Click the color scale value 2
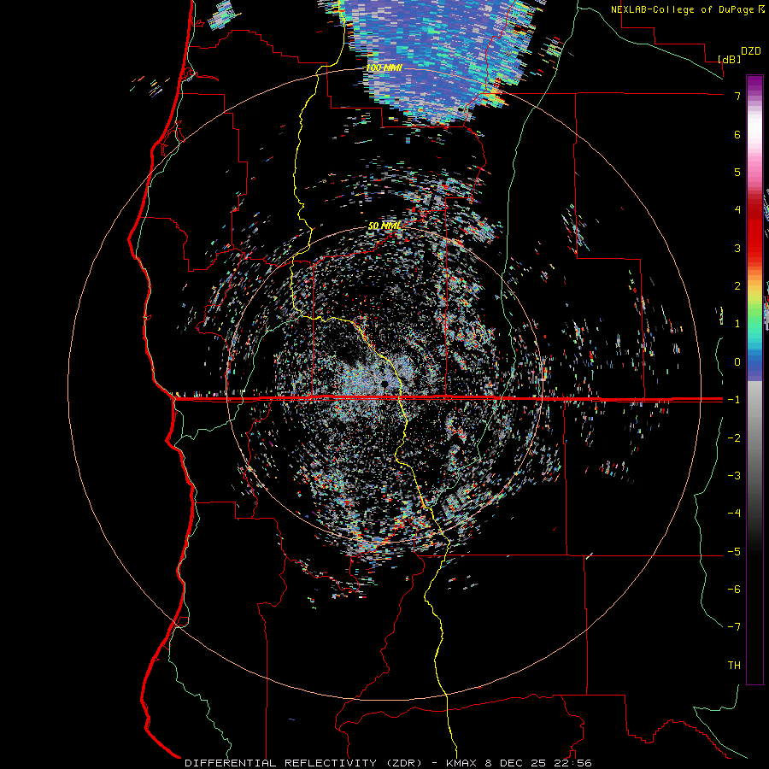The image size is (769, 769). [x=737, y=286]
